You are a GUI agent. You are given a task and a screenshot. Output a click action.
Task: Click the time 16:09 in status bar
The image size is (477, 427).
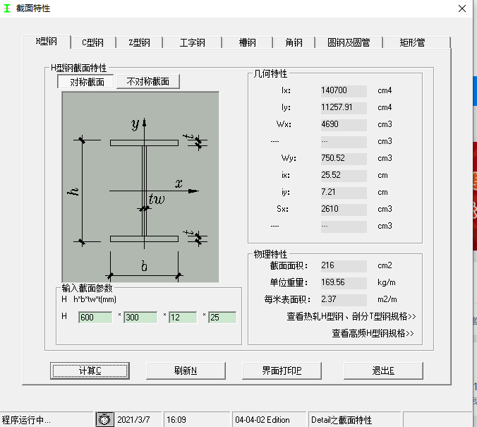click(x=176, y=420)
